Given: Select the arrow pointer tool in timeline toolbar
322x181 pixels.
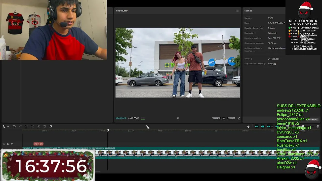Looking at the screenshot, I should point(4,126).
